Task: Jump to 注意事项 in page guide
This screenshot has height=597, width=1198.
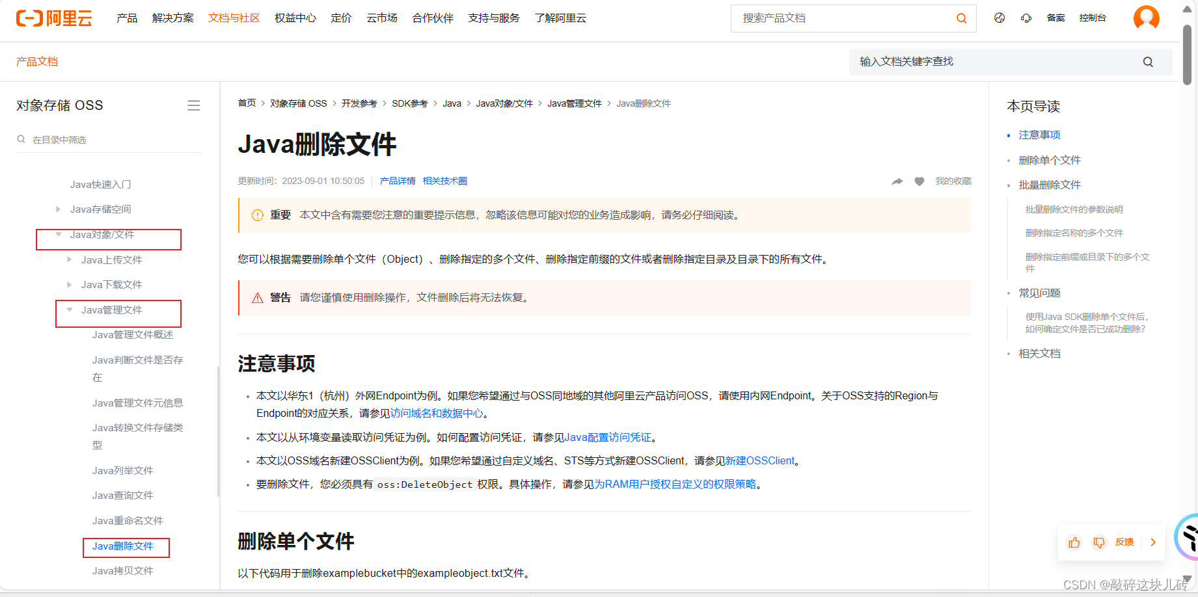Action: (x=1039, y=135)
